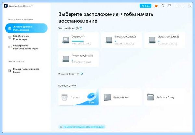Select Ремонт Поврежденного Видео sidebar item
This screenshot has width=195, height=135.
point(26,71)
